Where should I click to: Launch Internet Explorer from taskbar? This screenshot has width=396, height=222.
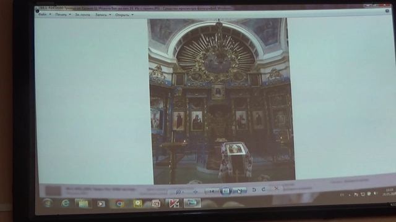[x=66, y=203]
